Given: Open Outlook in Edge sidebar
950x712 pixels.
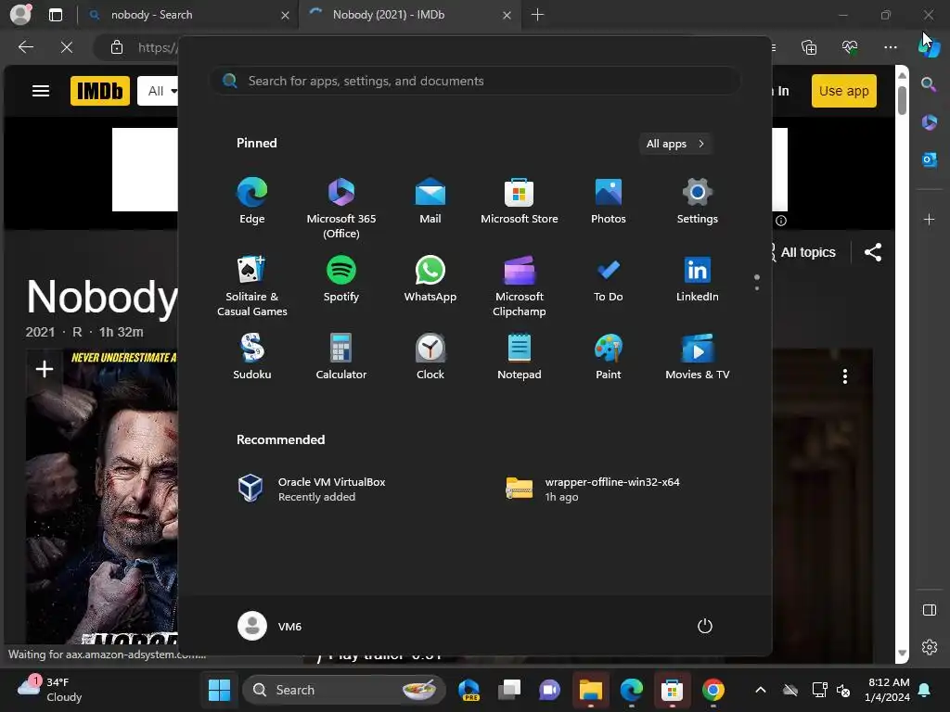Looking at the screenshot, I should 929,159.
